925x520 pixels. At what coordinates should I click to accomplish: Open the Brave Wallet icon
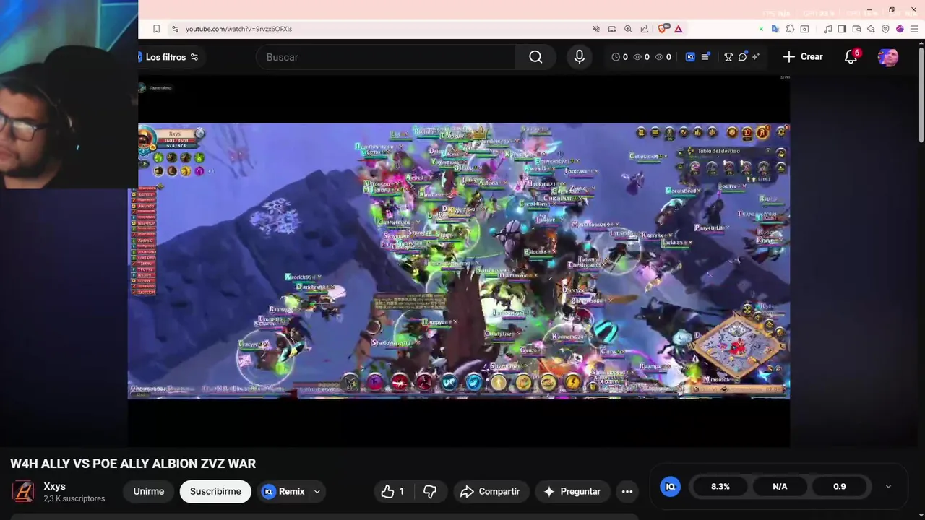coord(856,29)
